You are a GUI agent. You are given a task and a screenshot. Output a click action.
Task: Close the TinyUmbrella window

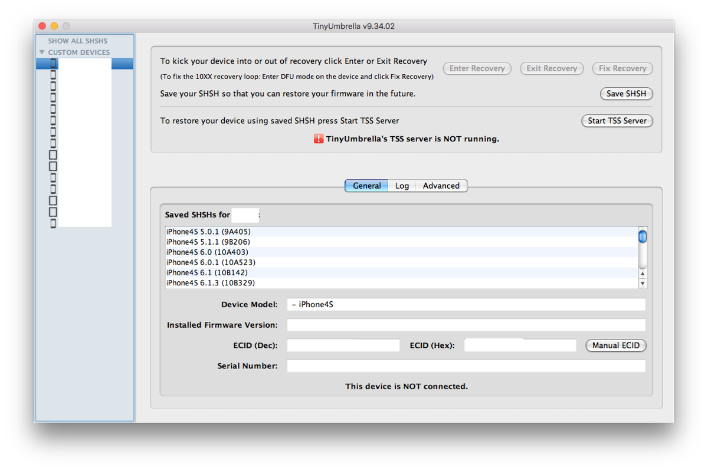pyautogui.click(x=42, y=26)
